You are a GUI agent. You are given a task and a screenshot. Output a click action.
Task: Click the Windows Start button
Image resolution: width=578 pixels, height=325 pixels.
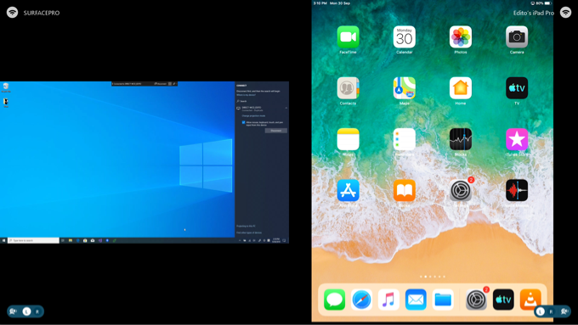click(x=3, y=240)
